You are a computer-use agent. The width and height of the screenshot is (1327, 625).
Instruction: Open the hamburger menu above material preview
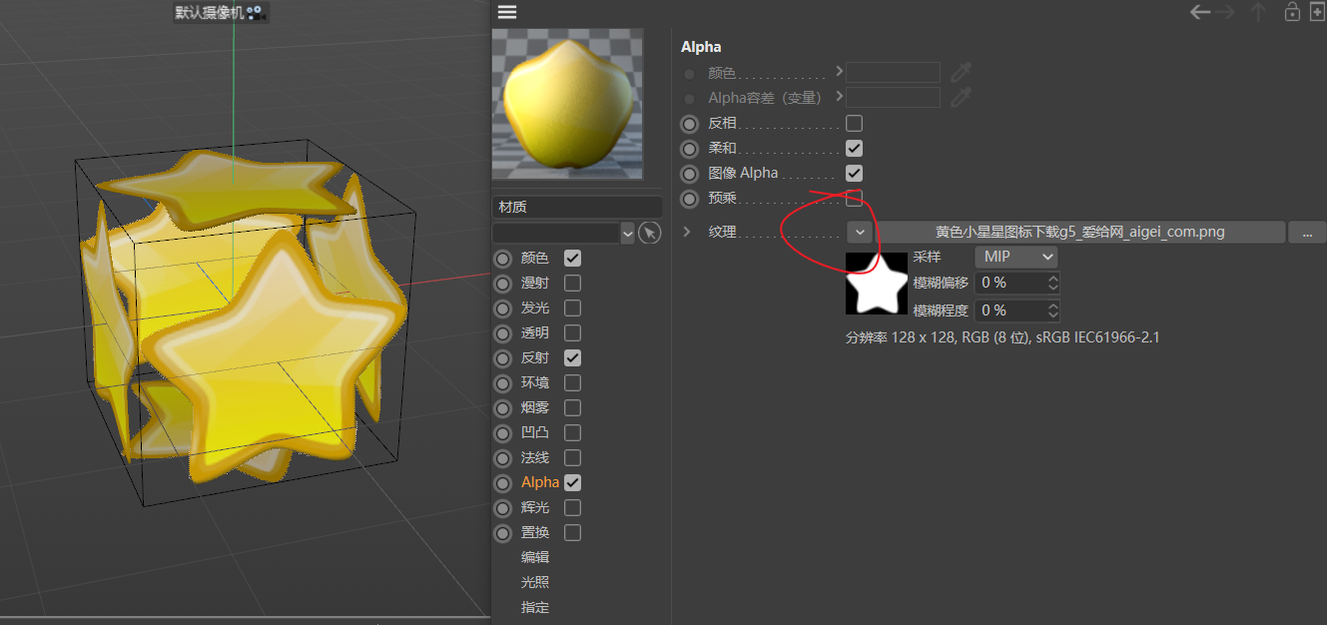tap(507, 12)
